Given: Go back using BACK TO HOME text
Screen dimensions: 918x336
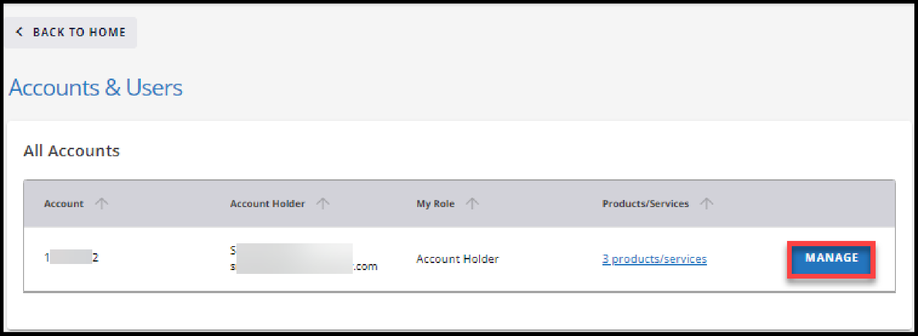Looking at the screenshot, I should click(79, 32).
